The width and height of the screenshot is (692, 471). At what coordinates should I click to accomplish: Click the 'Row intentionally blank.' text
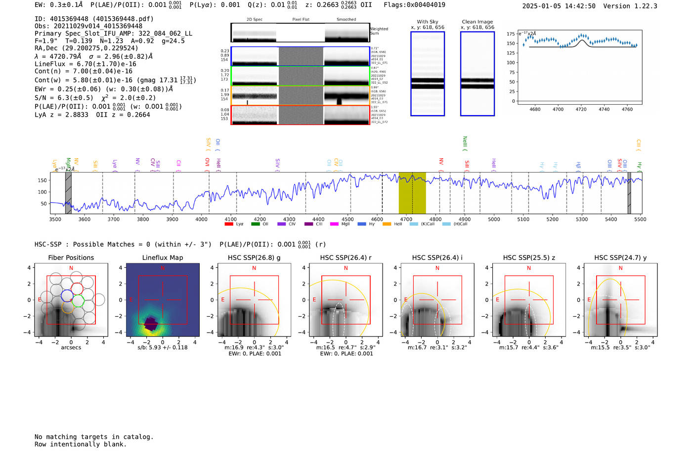click(x=81, y=444)
